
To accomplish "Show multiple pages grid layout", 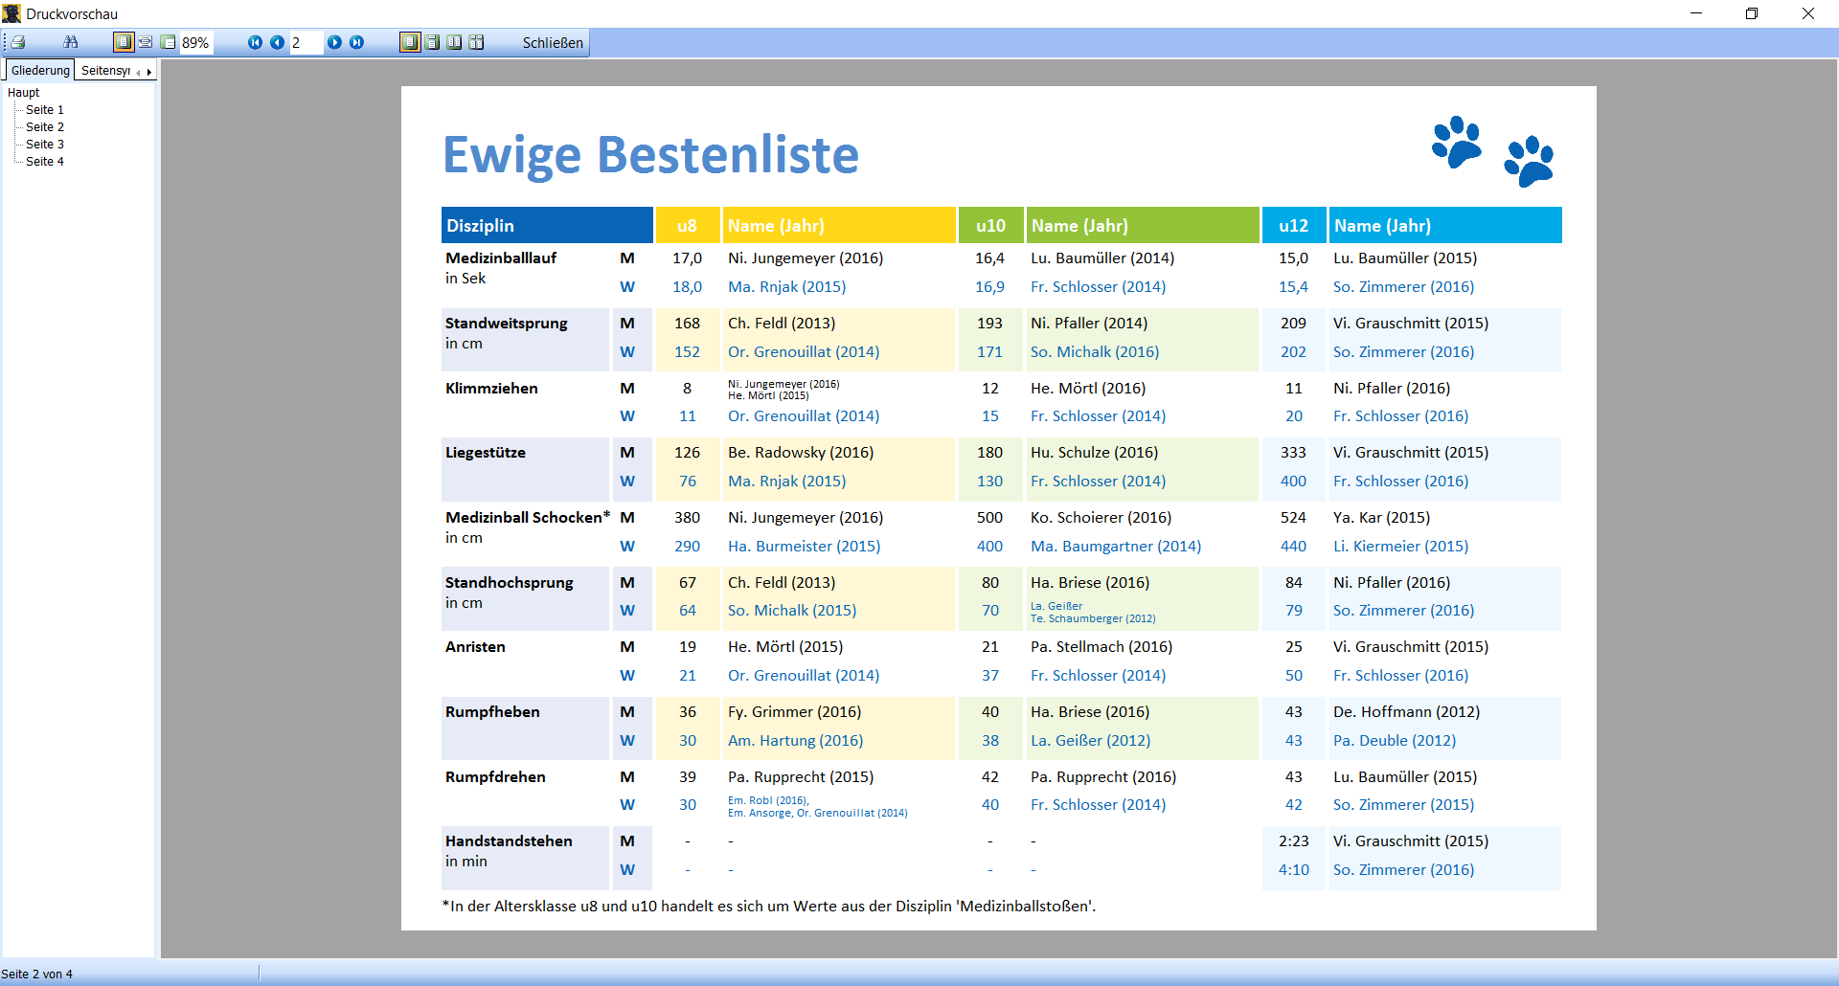I will pos(477,42).
